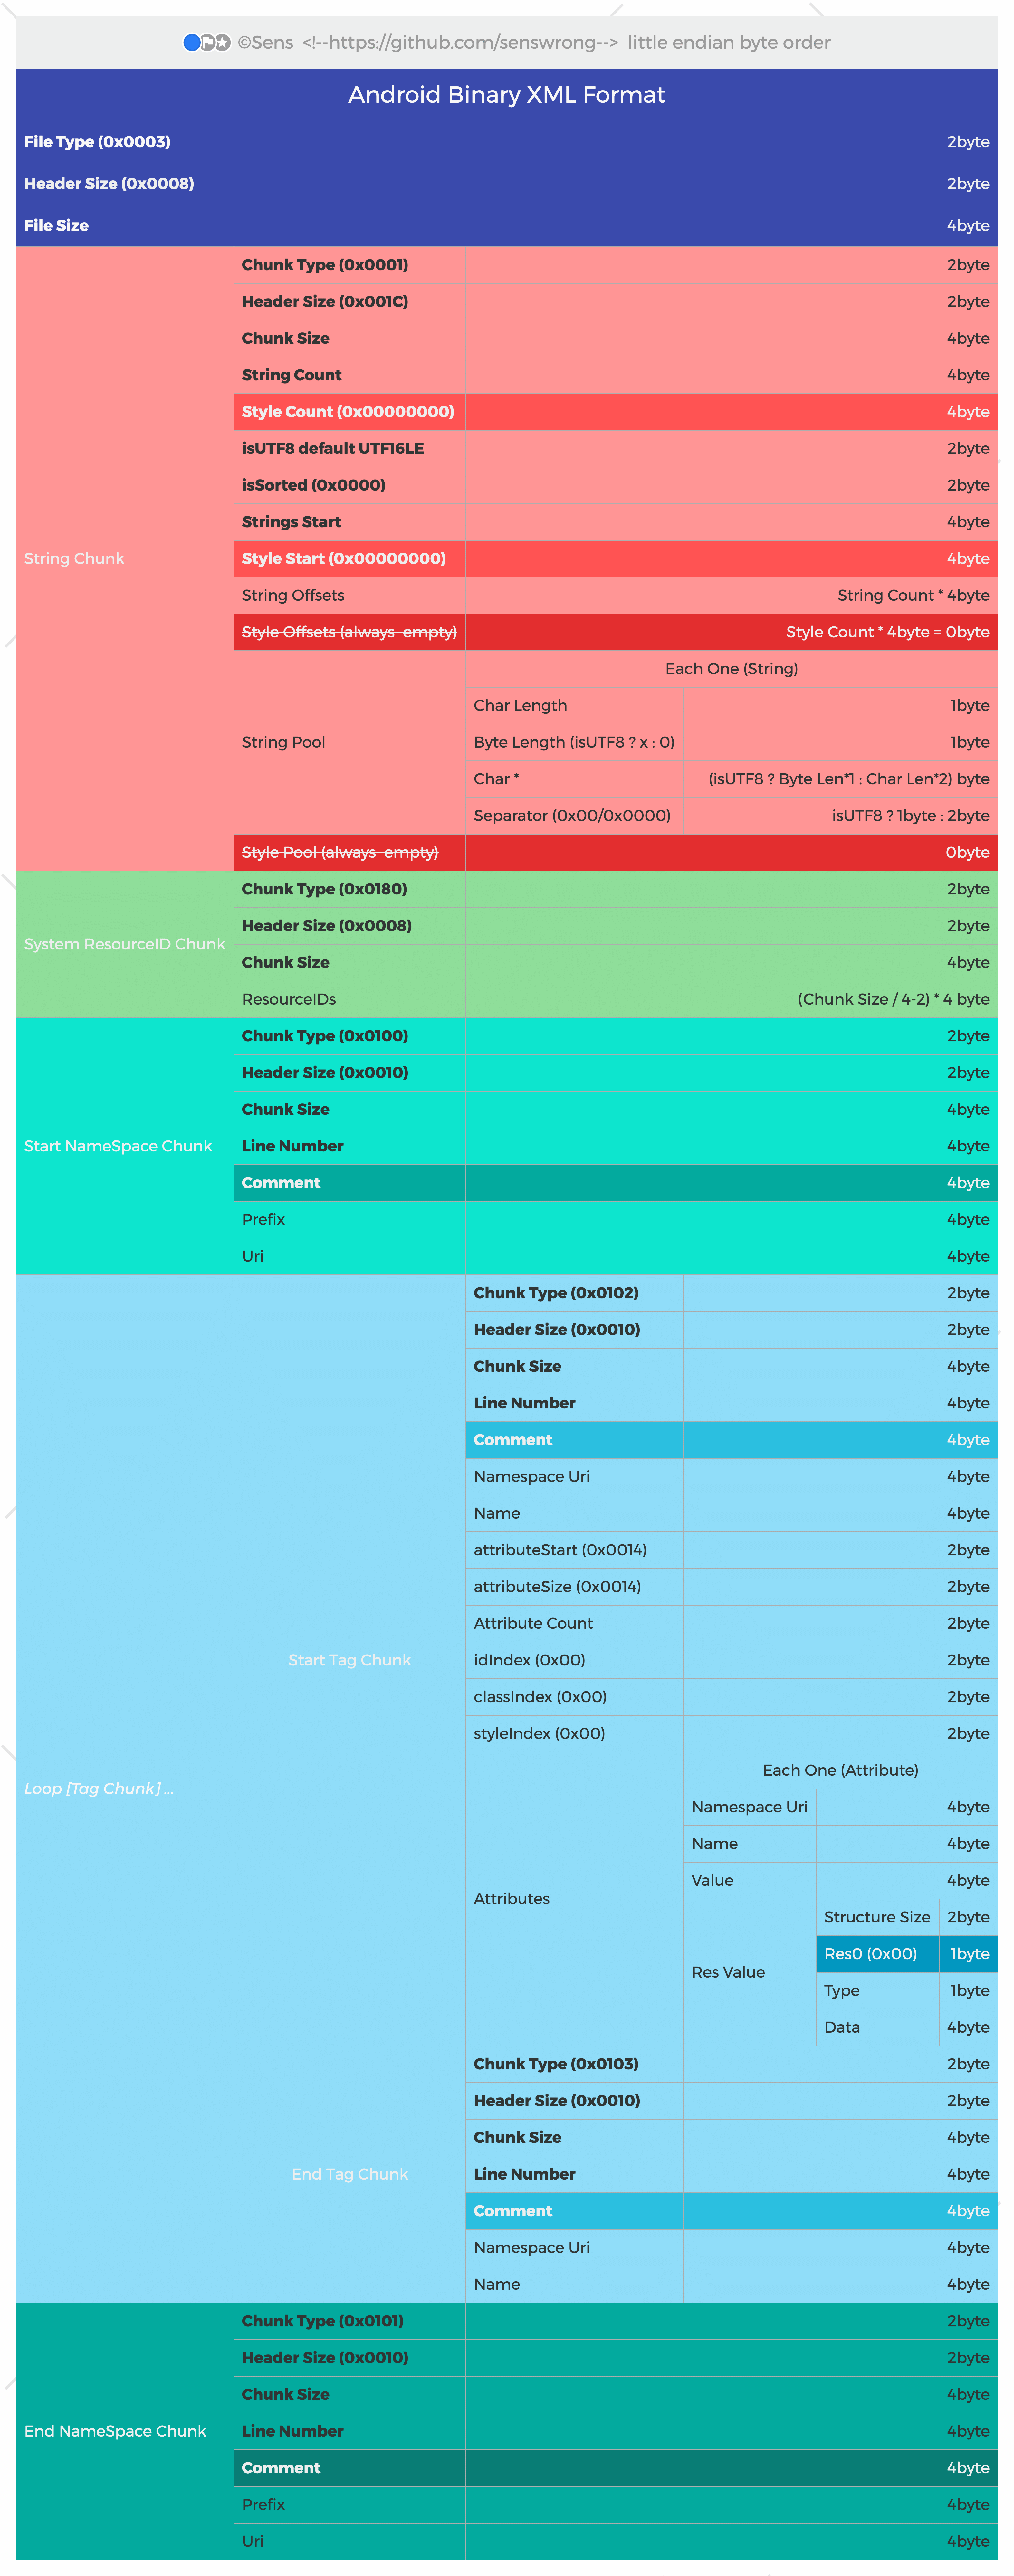The width and height of the screenshot is (1014, 2576).
Task: Select 'Prefix' in Start NameSpace Chunk
Action: click(616, 1220)
